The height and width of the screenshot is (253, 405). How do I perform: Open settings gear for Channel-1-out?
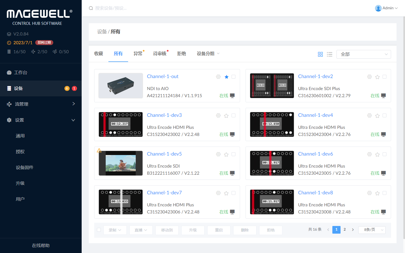pos(218,77)
